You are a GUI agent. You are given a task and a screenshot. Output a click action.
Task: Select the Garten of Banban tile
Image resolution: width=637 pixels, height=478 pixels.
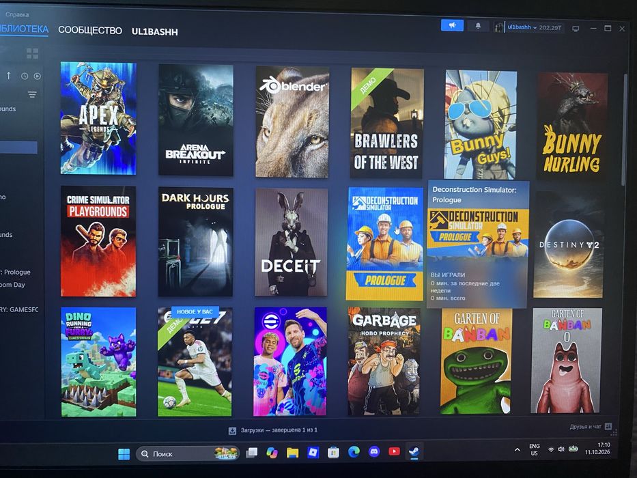coord(476,361)
